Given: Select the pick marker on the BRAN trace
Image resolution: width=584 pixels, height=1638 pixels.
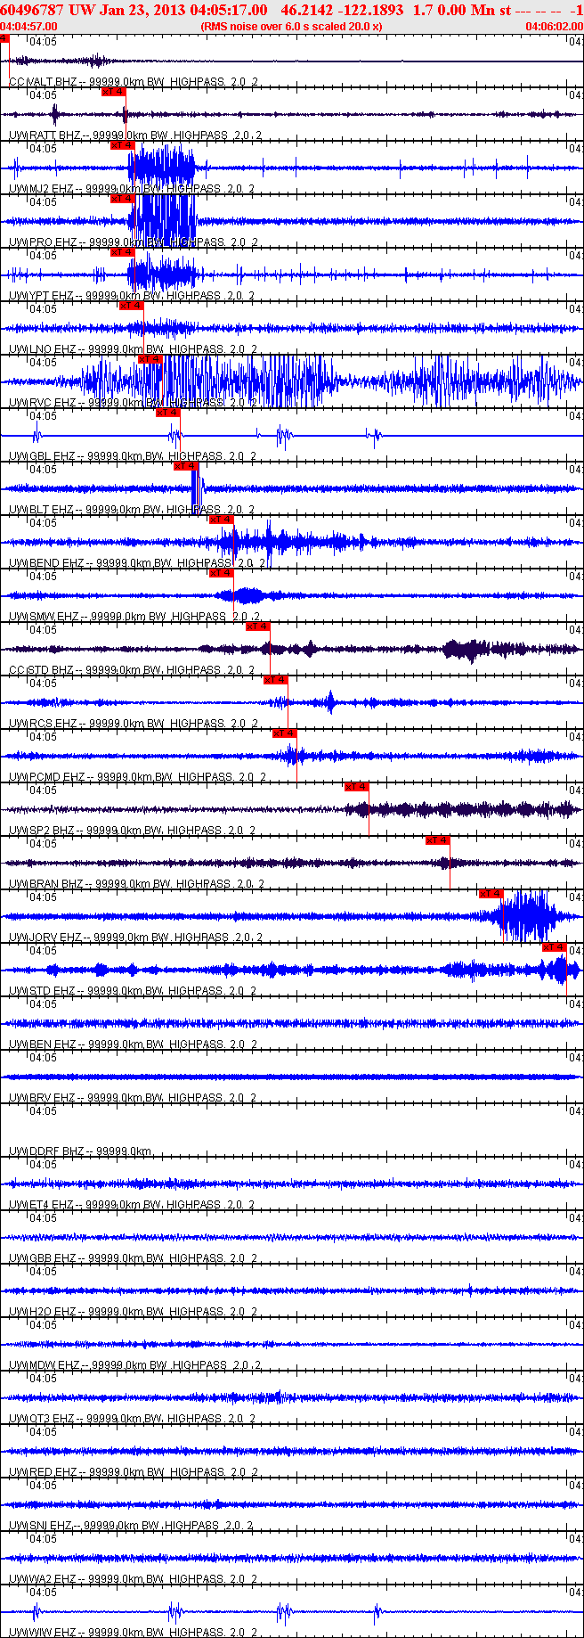Looking at the screenshot, I should click(x=438, y=840).
